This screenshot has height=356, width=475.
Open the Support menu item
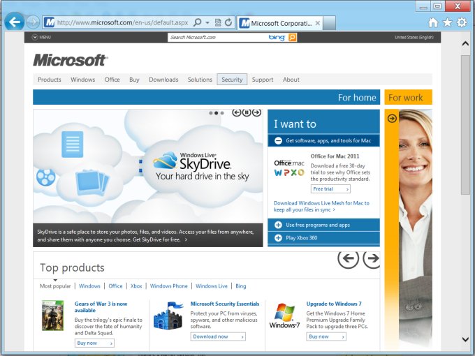click(263, 80)
